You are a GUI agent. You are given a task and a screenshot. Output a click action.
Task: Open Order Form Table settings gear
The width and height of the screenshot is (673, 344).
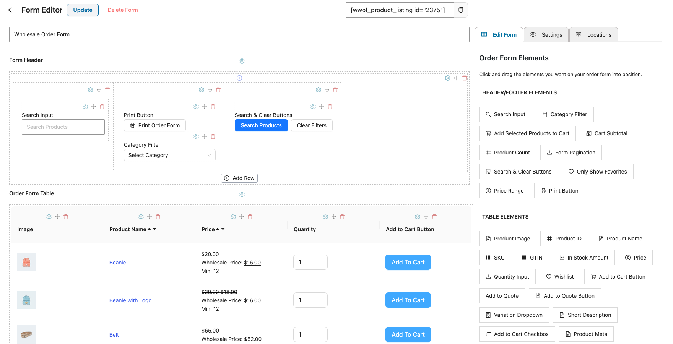(x=242, y=195)
